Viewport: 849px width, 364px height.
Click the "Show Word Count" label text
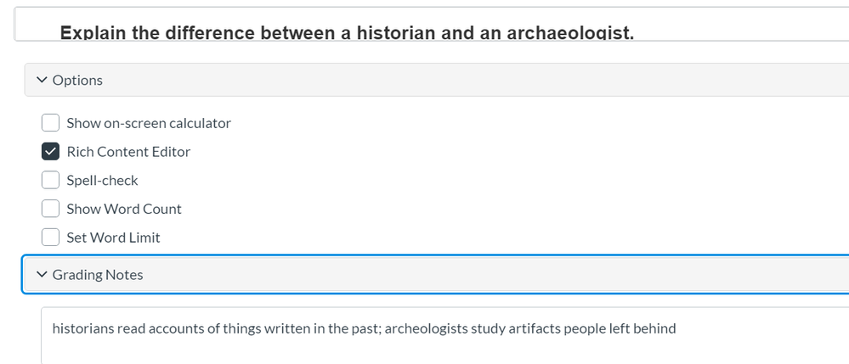[x=124, y=209]
